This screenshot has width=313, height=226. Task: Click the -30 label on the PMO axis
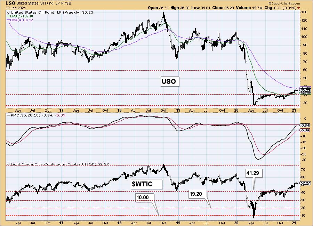(303, 160)
